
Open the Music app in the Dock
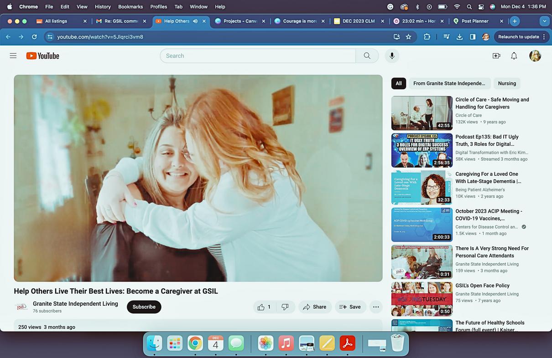click(x=286, y=343)
